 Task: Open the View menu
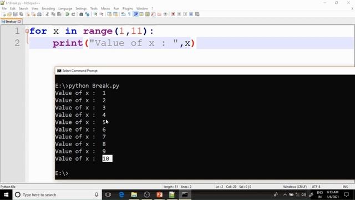pos(35,8)
